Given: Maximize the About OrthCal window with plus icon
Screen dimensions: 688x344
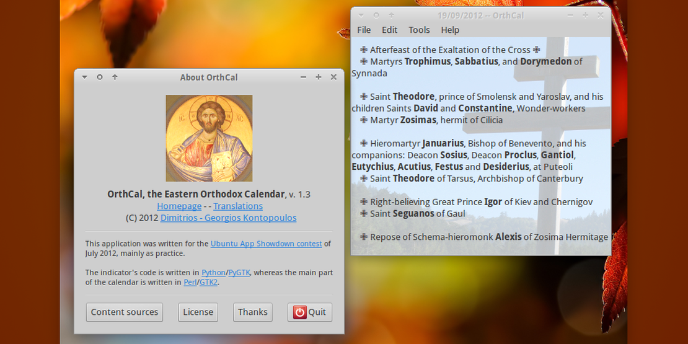Looking at the screenshot, I should tap(319, 77).
